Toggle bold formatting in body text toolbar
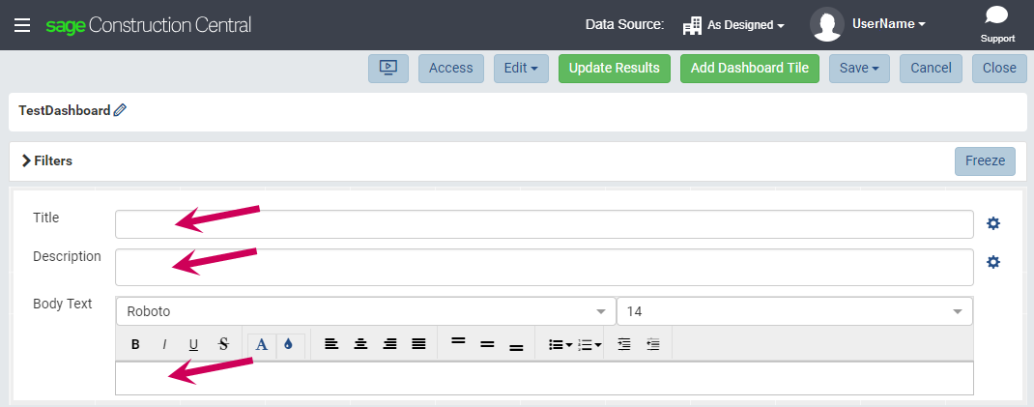 [135, 344]
